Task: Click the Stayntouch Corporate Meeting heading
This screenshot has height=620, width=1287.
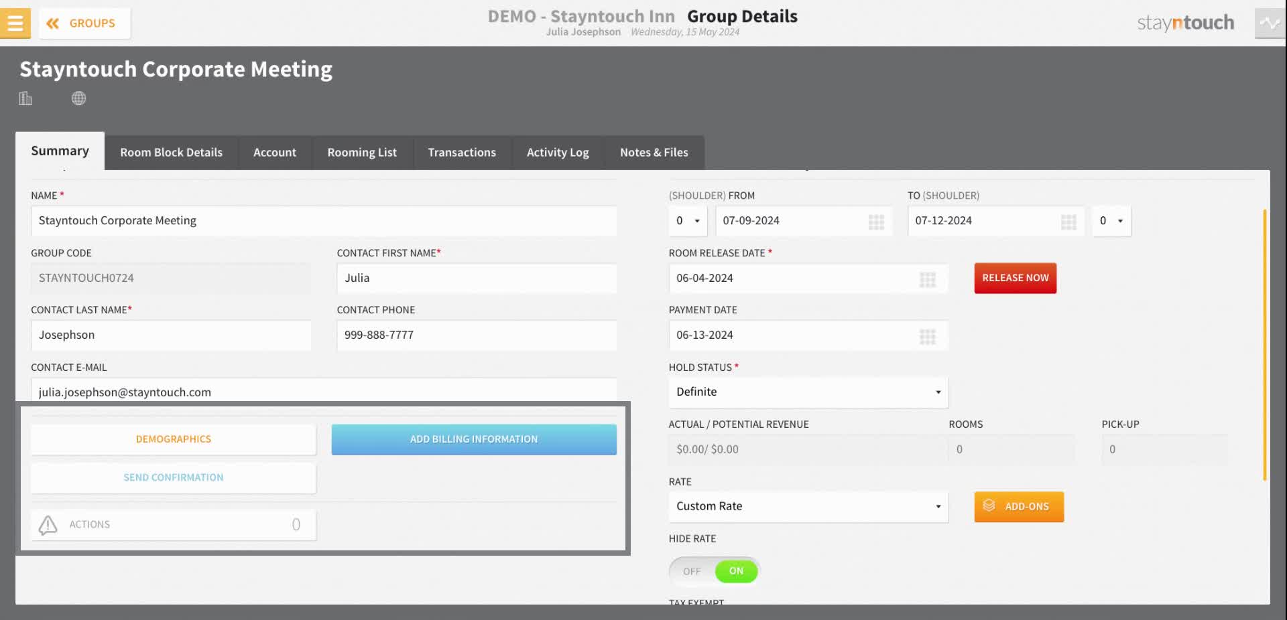Action: (x=176, y=70)
